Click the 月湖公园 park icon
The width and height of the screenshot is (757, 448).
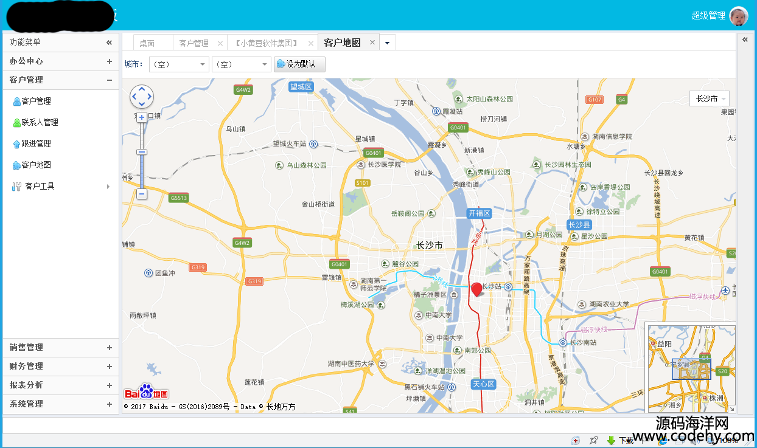529,234
